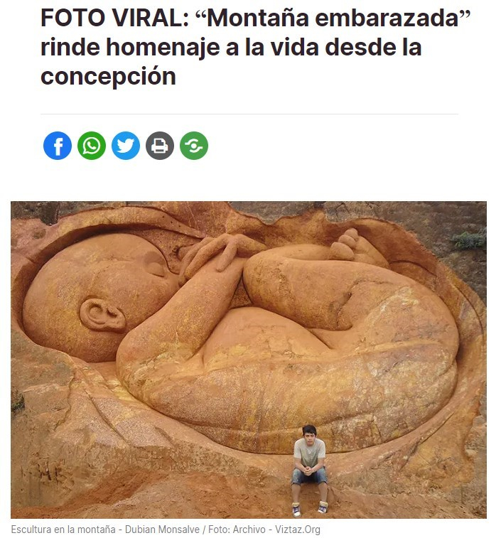
Task: Open more sharing options with green icon
Action: tap(194, 146)
